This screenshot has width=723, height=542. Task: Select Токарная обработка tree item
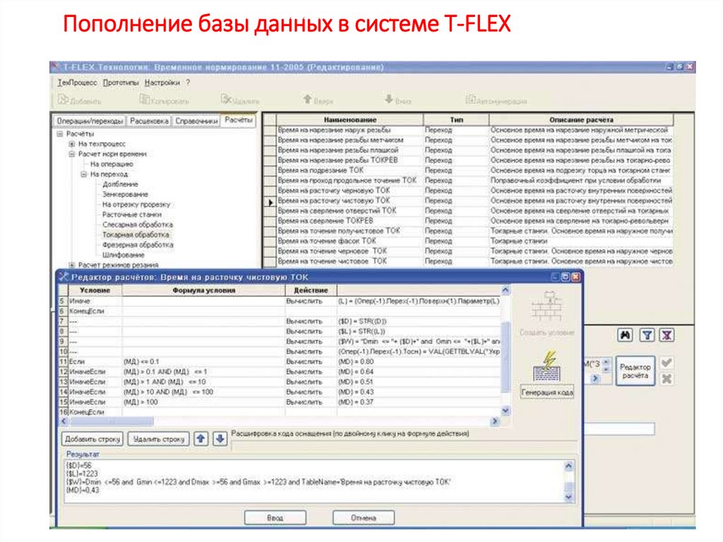pyautogui.click(x=136, y=235)
